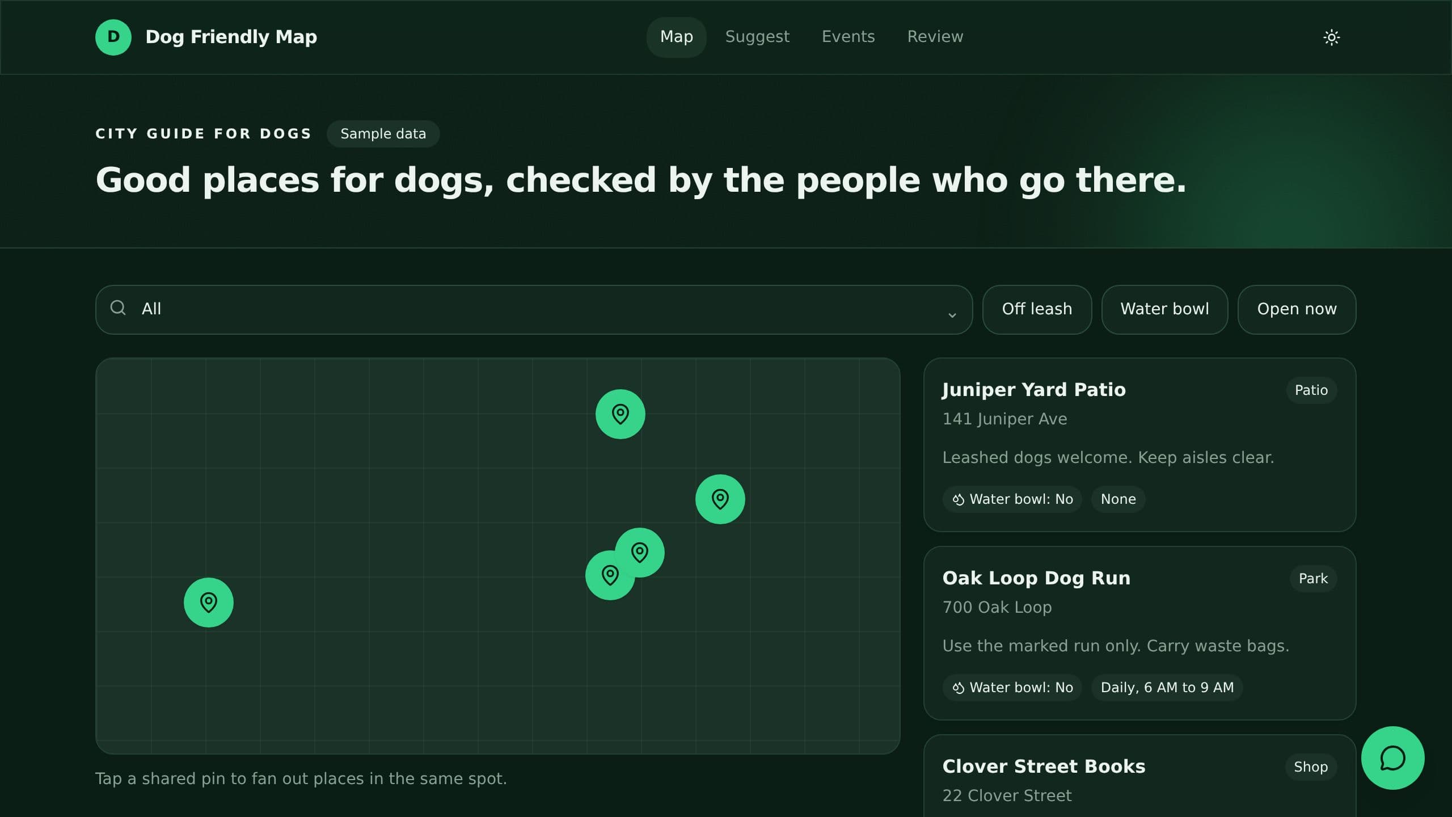
Task: Click the search magnifier icon
Action: point(118,308)
